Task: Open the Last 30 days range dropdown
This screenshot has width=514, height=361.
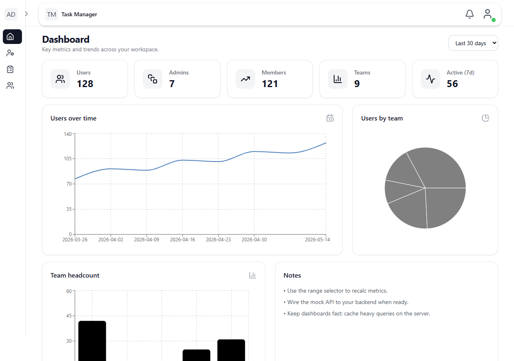Action: tap(473, 43)
